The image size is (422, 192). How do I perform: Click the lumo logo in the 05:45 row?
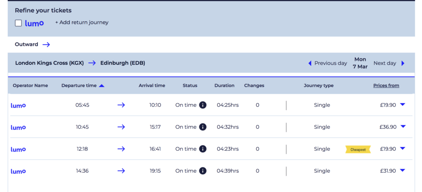tap(18, 105)
